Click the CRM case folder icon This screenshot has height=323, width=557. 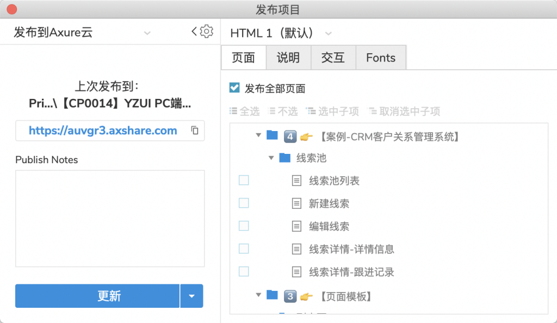tap(272, 135)
